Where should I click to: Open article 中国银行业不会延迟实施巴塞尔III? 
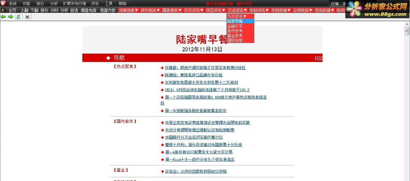tap(194, 137)
